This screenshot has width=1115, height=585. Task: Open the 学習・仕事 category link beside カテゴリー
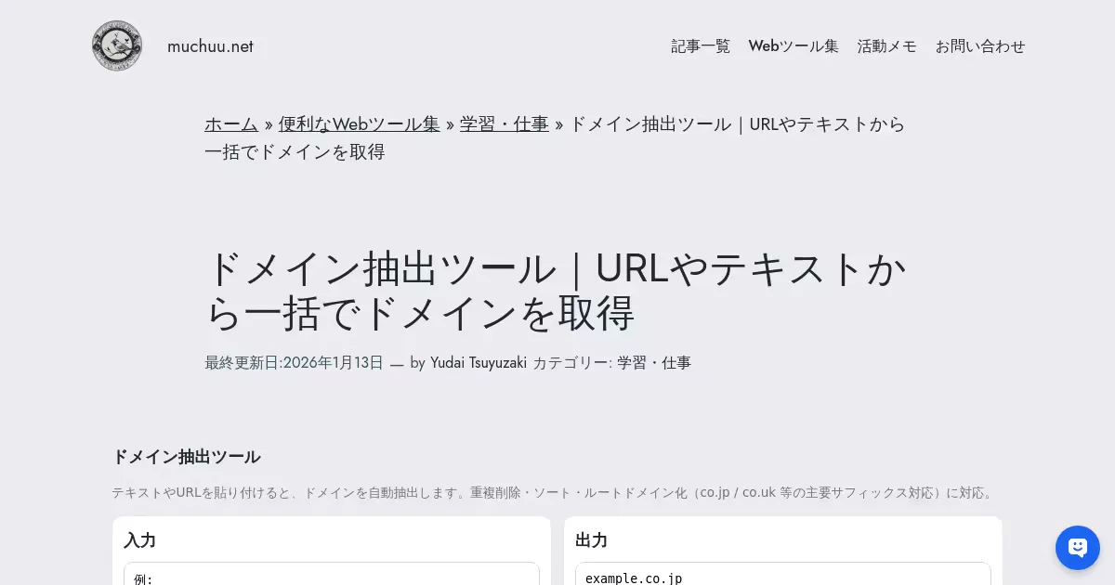pos(654,362)
